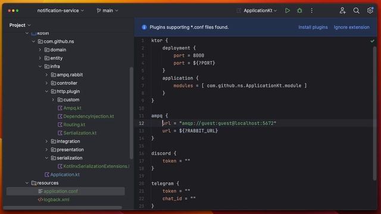Expand the integration package
This screenshot has height=214, width=381.
point(46,141)
